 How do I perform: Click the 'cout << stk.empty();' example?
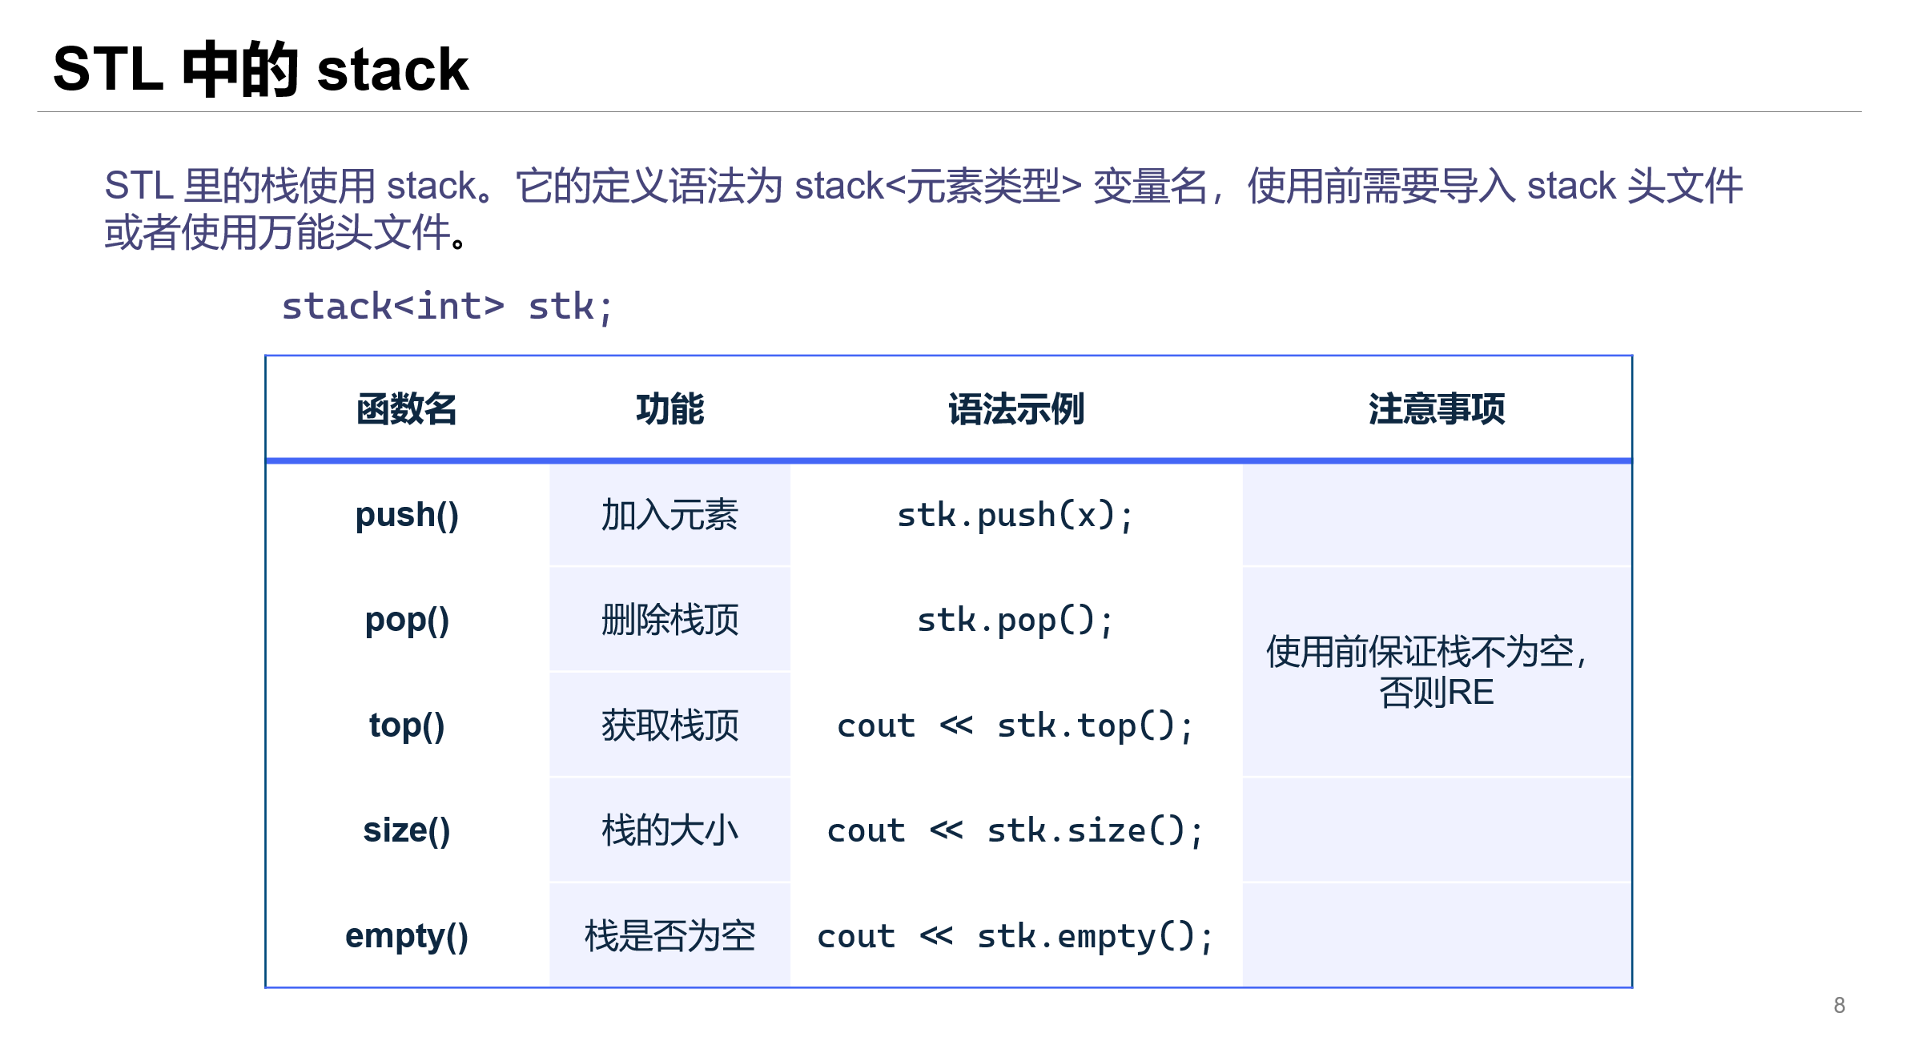click(1015, 936)
